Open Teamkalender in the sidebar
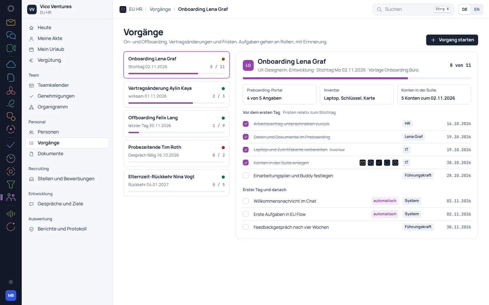489x305 pixels. point(67,85)
